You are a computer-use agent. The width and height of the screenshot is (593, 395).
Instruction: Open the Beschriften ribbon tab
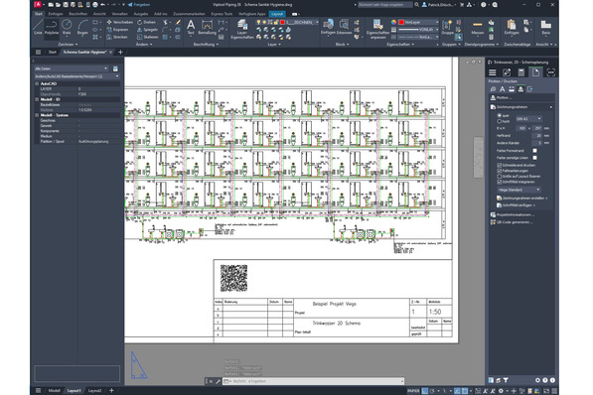click(x=77, y=14)
